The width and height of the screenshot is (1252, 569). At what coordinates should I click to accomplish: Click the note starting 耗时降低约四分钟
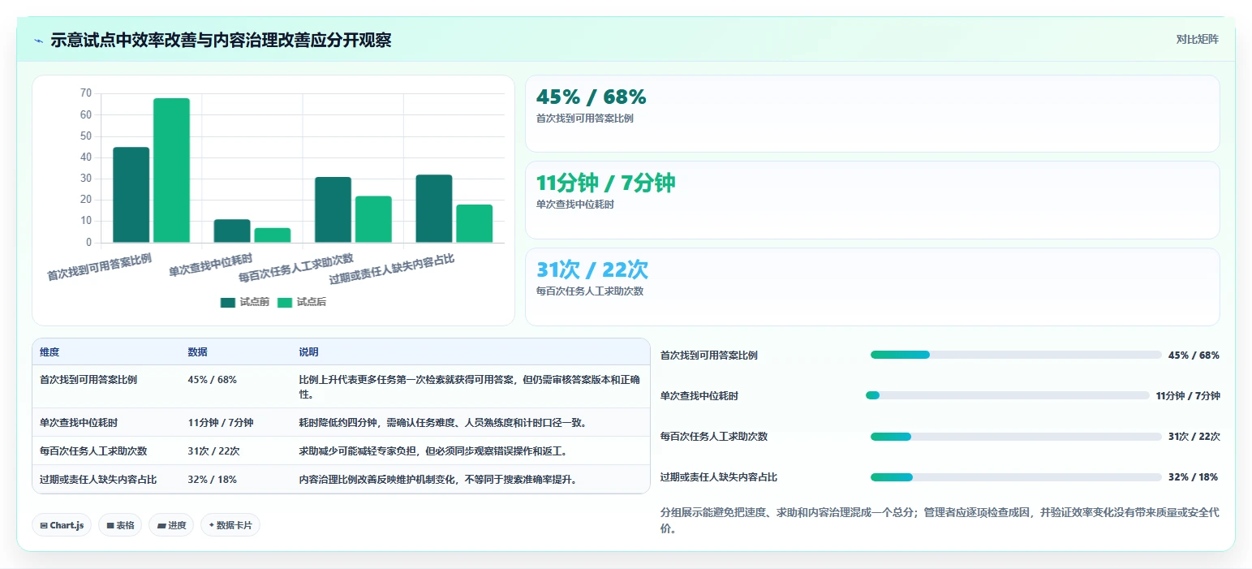tap(442, 423)
